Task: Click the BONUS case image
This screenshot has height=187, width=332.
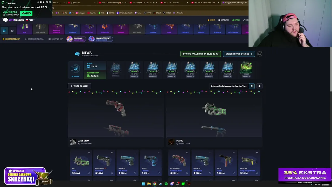Action: (x=246, y=68)
